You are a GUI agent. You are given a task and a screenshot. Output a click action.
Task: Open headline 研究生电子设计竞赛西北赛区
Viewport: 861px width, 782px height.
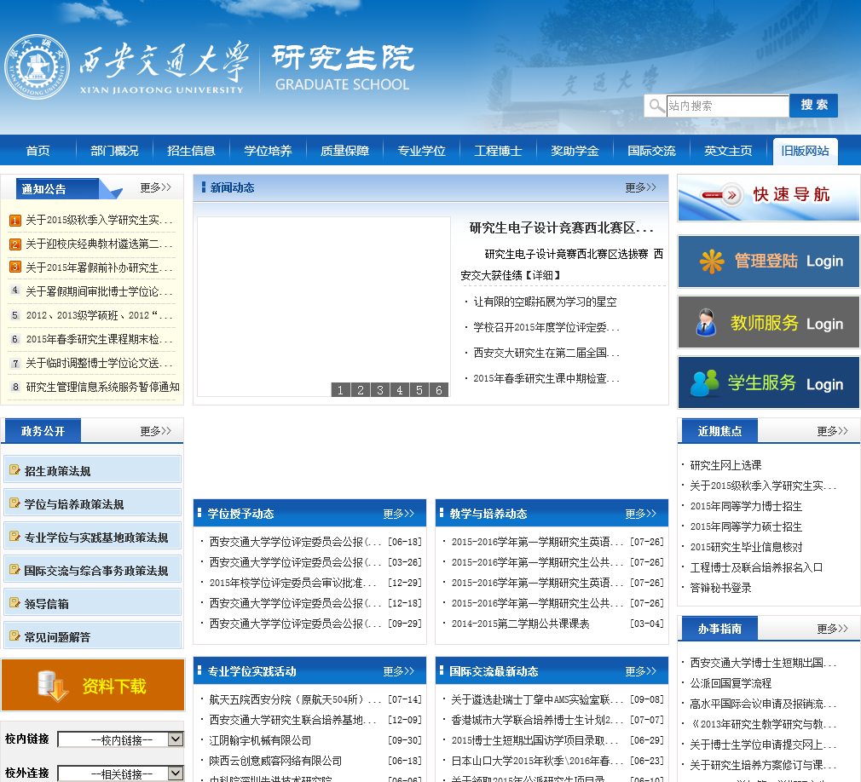coord(561,227)
